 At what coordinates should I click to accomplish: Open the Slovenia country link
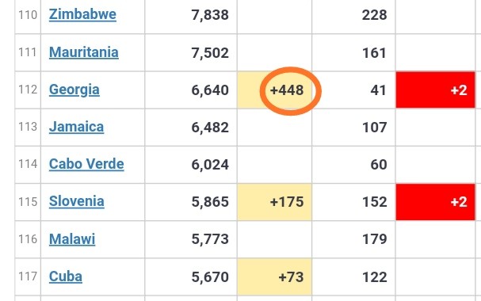click(77, 201)
